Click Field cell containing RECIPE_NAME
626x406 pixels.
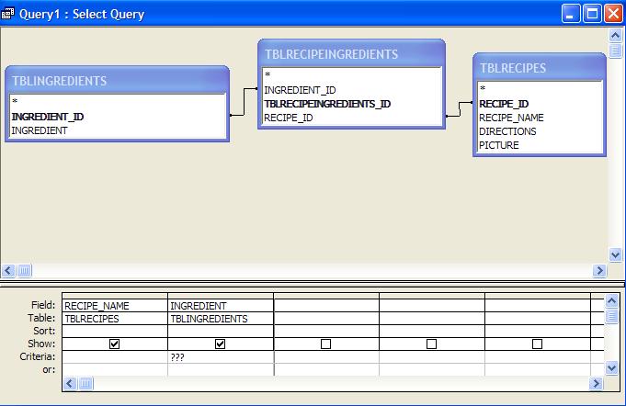(x=115, y=306)
